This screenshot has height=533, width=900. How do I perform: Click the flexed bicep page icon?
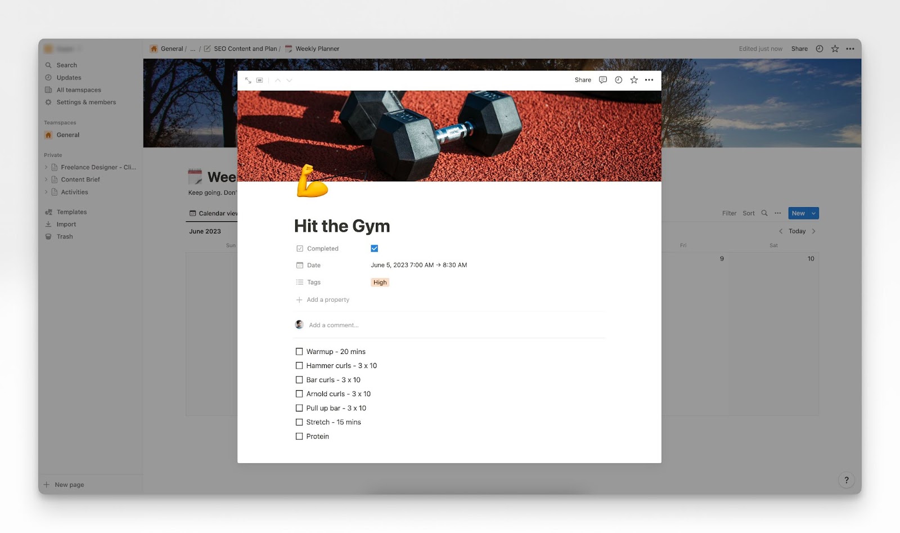[312, 181]
